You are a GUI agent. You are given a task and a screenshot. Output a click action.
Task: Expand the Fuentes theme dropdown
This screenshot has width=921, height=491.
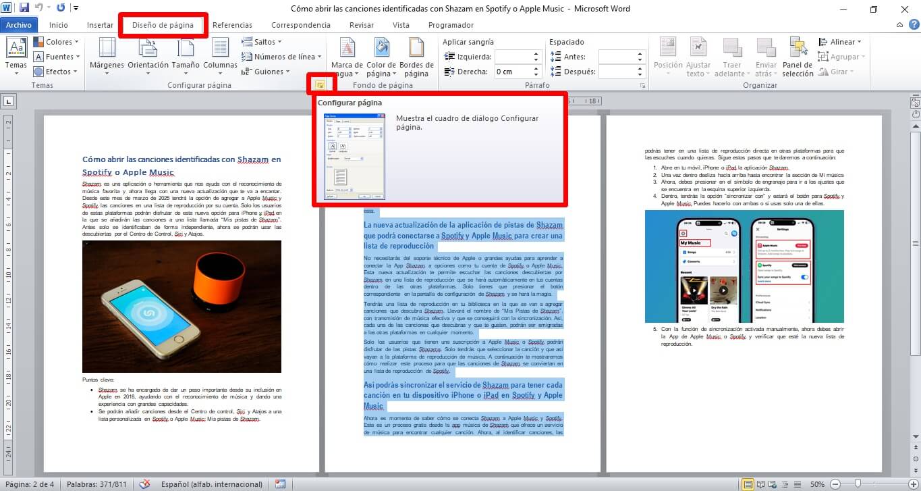(57, 57)
